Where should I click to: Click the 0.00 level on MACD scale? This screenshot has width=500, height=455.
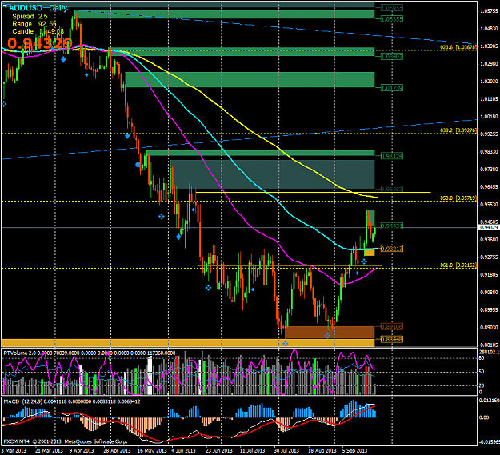484,417
